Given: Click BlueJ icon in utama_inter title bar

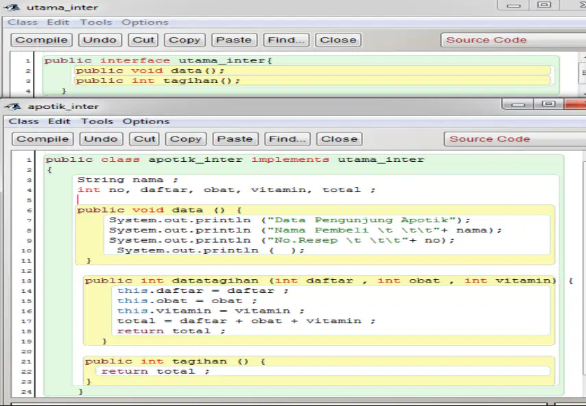Looking at the screenshot, I should [12, 7].
